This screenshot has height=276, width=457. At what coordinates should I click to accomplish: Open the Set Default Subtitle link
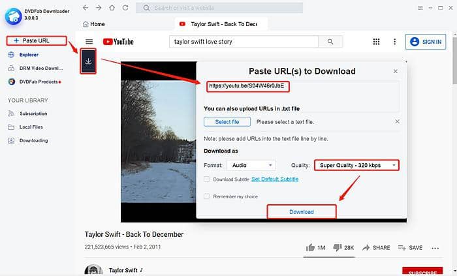275,179
